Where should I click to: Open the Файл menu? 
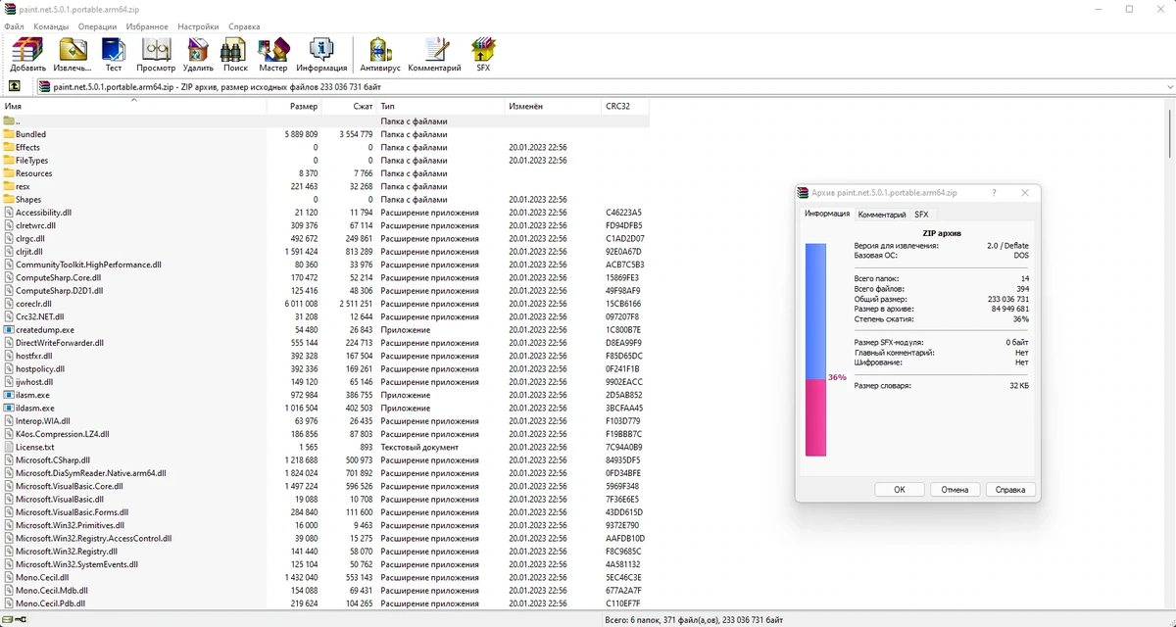pyautogui.click(x=14, y=26)
